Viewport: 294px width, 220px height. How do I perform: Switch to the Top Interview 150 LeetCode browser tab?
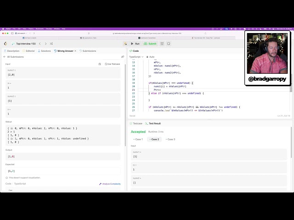coord(206,38)
